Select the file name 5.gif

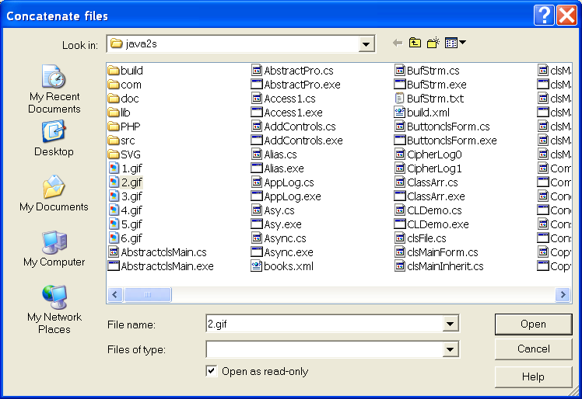coord(131,224)
